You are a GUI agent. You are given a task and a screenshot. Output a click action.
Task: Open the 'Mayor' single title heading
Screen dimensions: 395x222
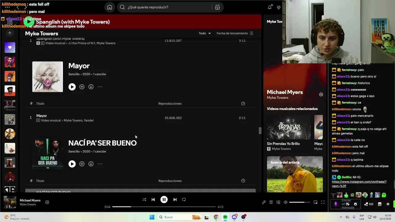tap(79, 66)
